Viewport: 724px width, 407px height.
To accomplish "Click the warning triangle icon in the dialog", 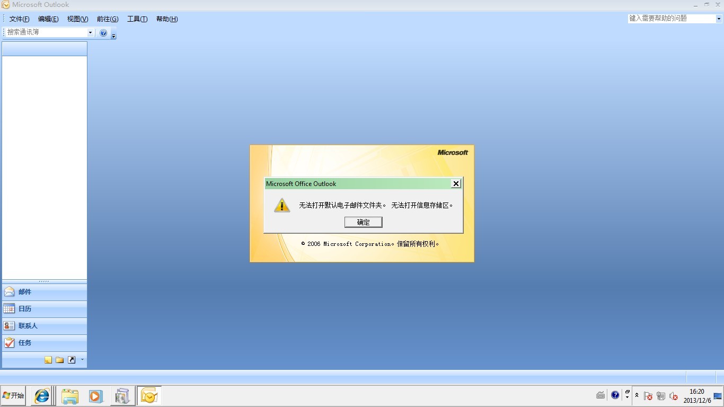I will (282, 205).
